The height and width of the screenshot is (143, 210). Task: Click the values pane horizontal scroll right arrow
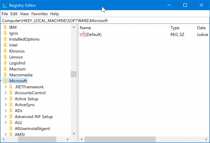tap(206, 139)
